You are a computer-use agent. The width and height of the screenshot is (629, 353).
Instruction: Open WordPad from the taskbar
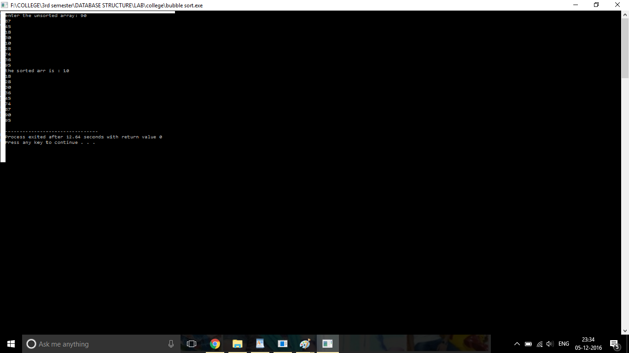260,344
